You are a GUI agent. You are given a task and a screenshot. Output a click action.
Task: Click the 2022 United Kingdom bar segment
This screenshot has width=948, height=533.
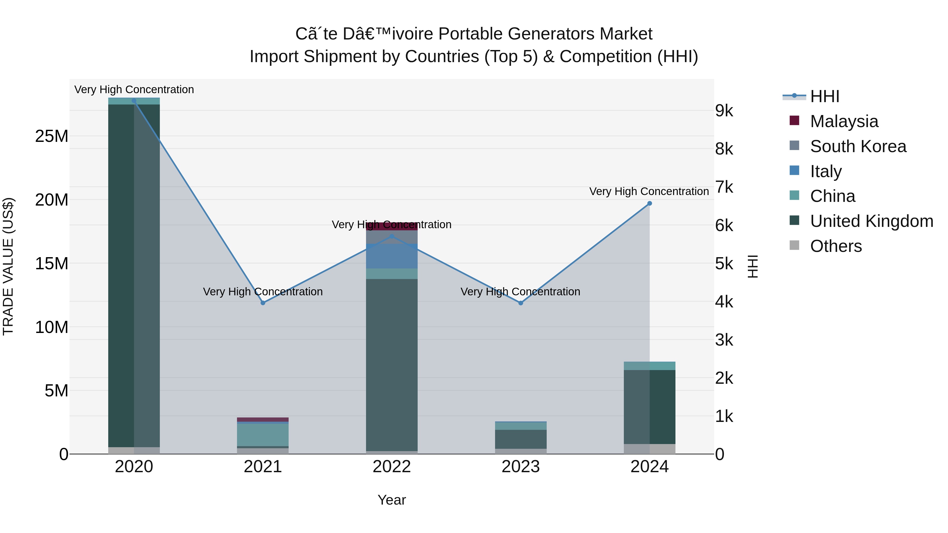[x=392, y=365]
